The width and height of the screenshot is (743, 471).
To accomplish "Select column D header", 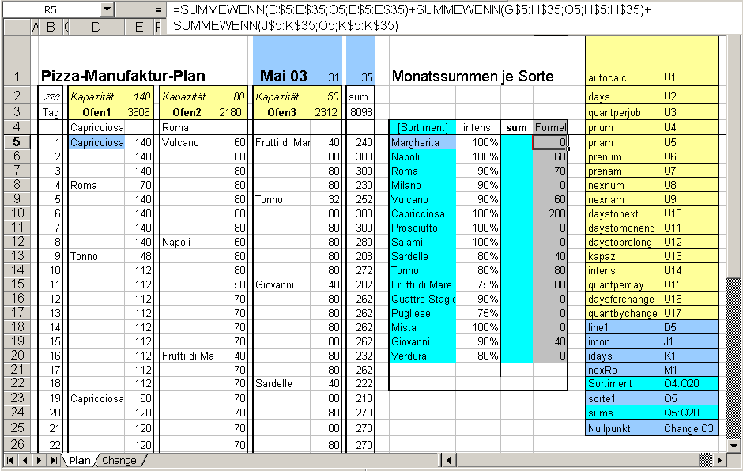I will [x=96, y=28].
